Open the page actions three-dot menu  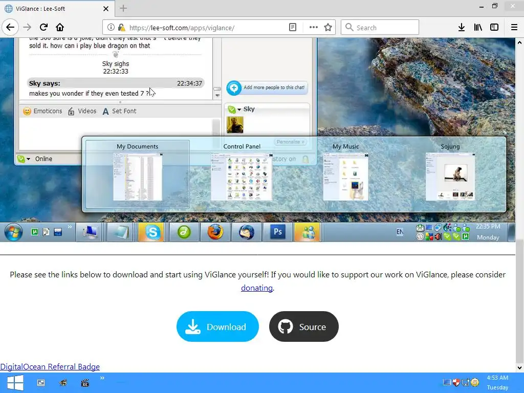coord(314,28)
